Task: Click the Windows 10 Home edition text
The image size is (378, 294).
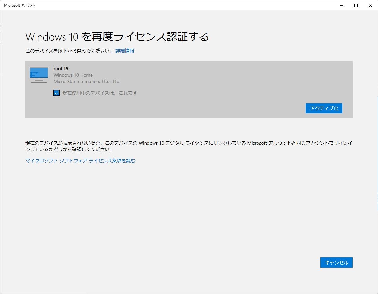Action: [73, 75]
